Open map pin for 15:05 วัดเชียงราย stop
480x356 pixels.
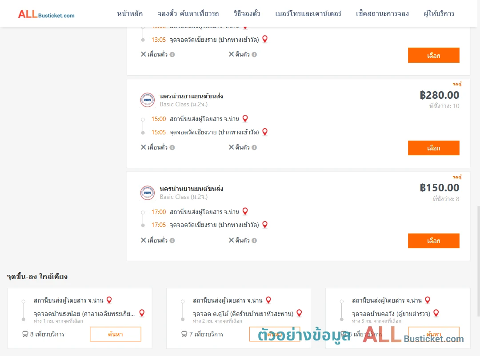(265, 132)
